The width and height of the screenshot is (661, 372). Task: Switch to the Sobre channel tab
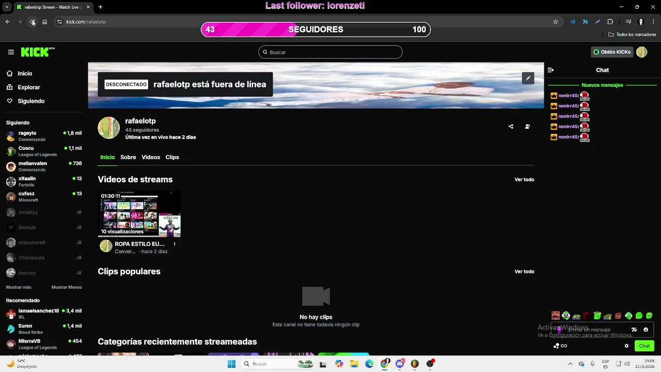(128, 157)
